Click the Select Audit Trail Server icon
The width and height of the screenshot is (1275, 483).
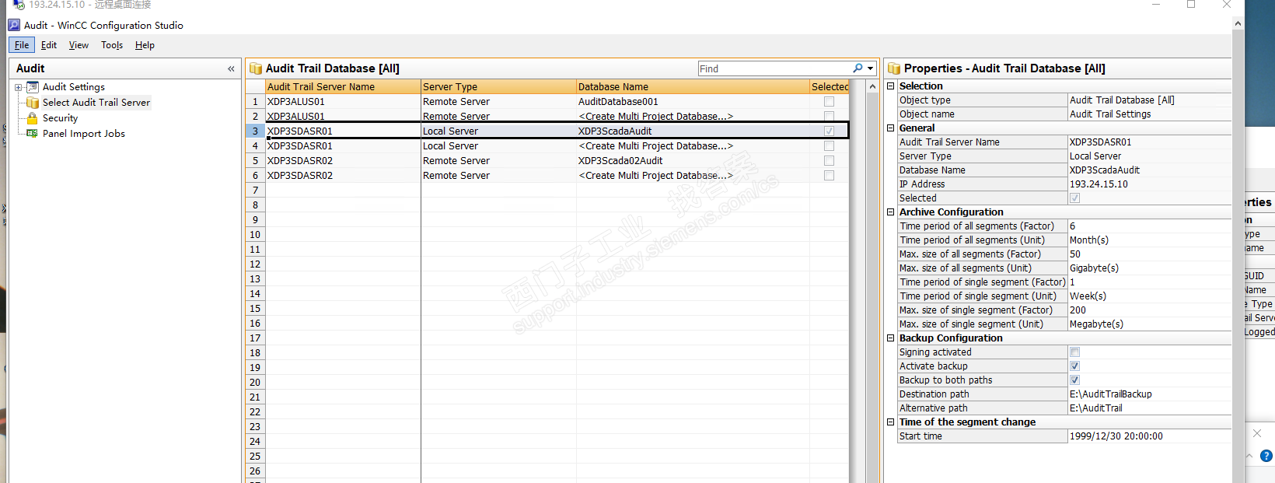33,103
